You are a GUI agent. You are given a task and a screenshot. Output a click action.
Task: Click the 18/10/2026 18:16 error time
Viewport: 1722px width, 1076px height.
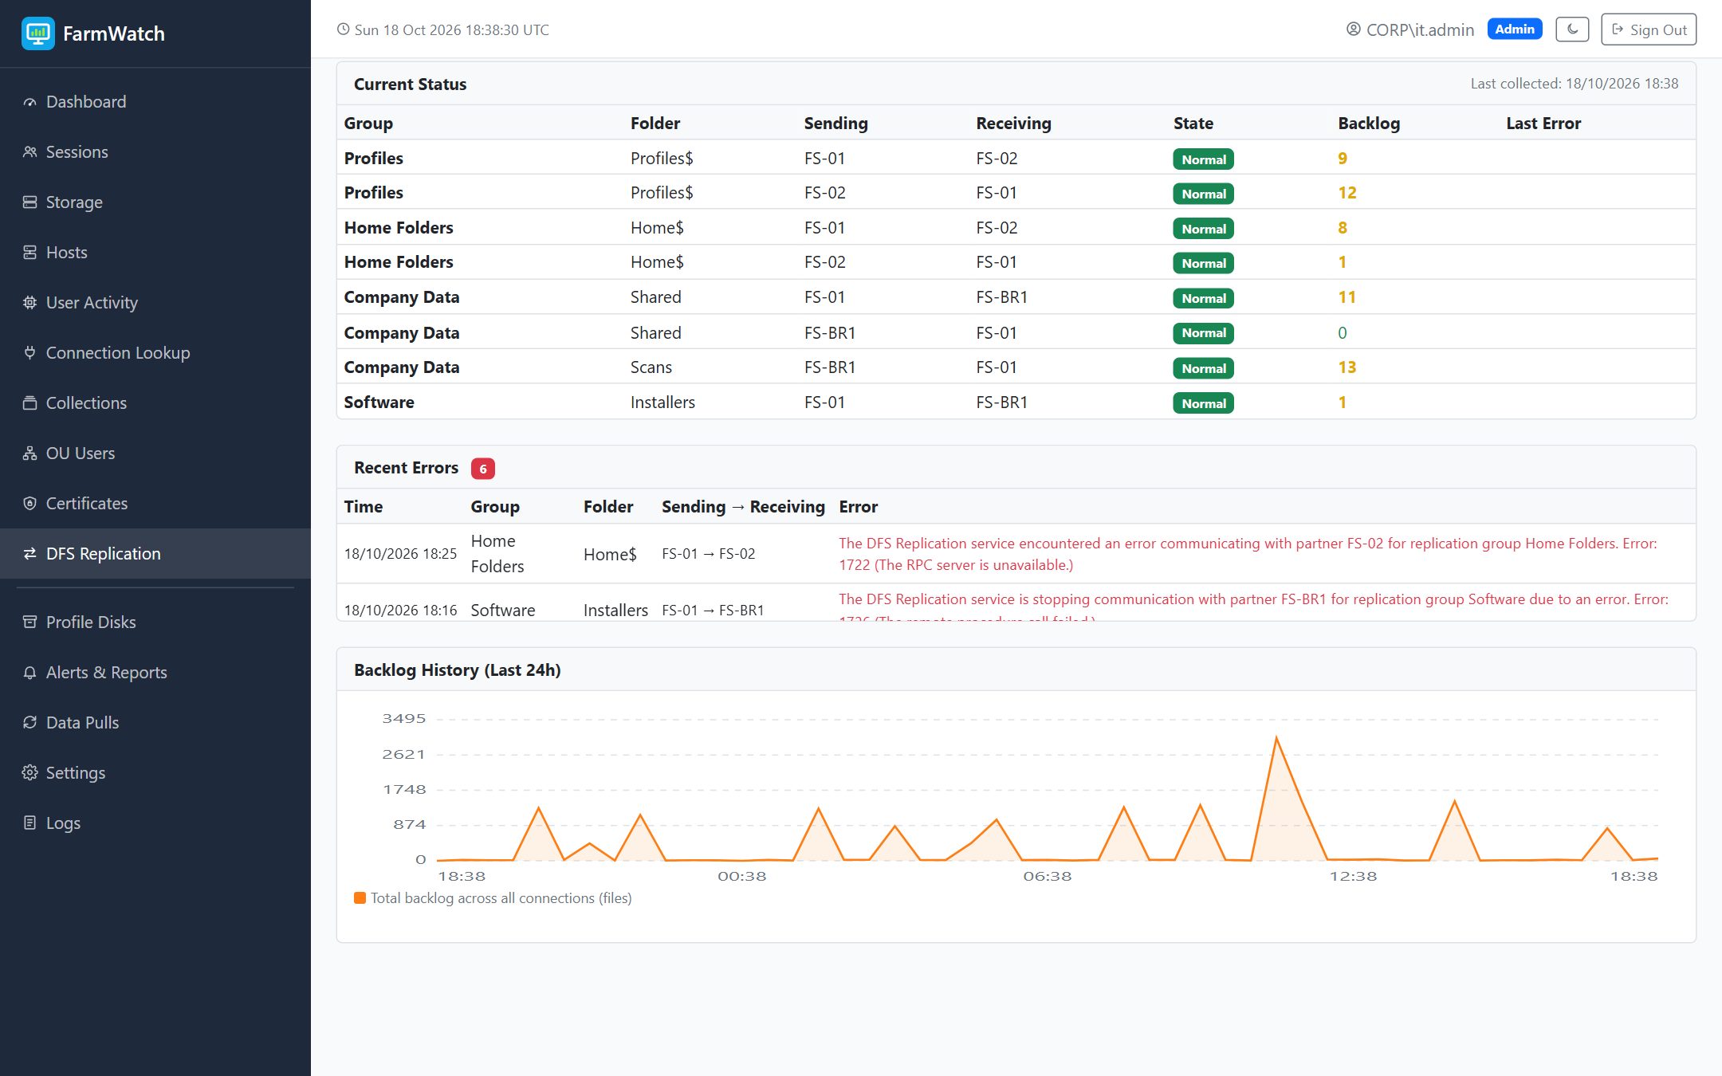[x=400, y=611]
